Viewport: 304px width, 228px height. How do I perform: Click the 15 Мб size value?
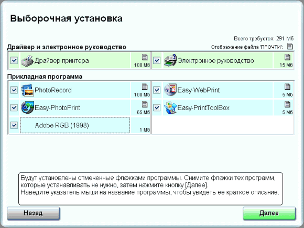pyautogui.click(x=286, y=65)
